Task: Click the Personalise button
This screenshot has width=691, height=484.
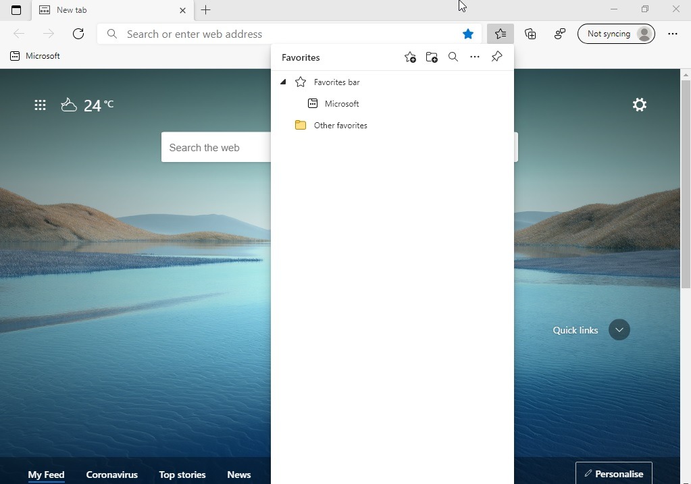Action: pyautogui.click(x=613, y=473)
